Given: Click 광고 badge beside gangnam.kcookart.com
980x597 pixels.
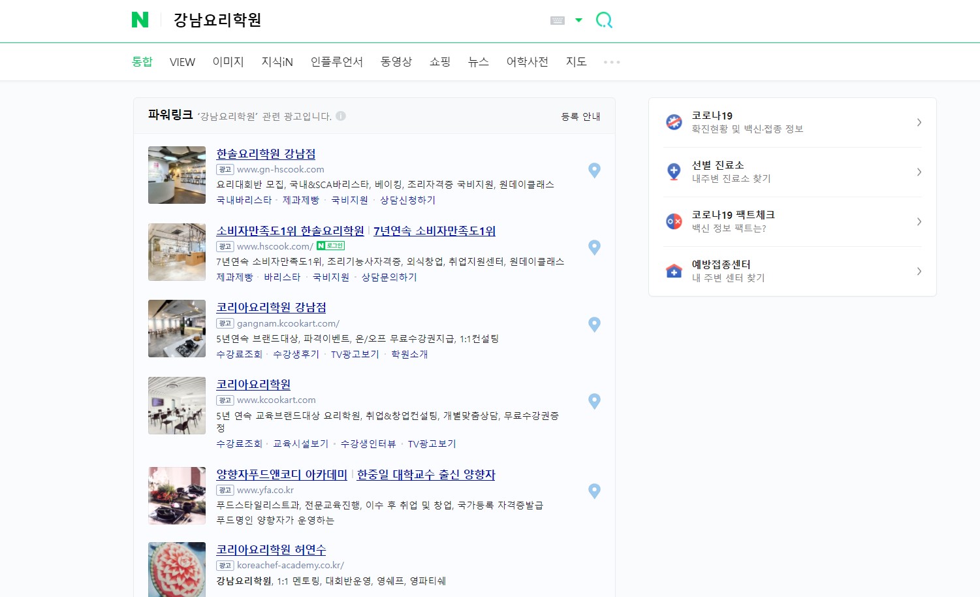Looking at the screenshot, I should tap(225, 323).
